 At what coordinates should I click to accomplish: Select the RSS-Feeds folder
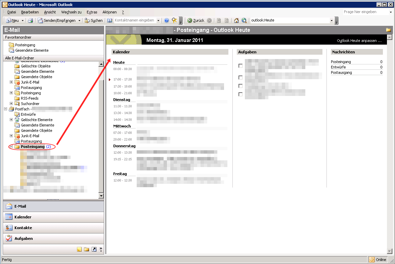[x=30, y=98]
